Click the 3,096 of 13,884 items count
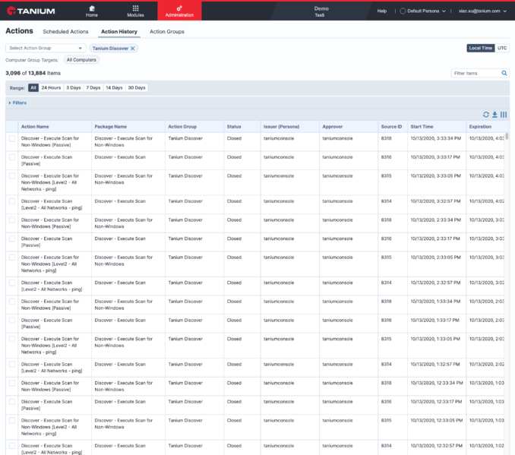 point(33,73)
